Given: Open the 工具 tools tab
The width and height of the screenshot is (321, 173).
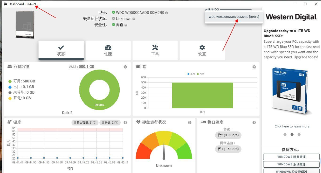Looking at the screenshot, I should coord(155,50).
